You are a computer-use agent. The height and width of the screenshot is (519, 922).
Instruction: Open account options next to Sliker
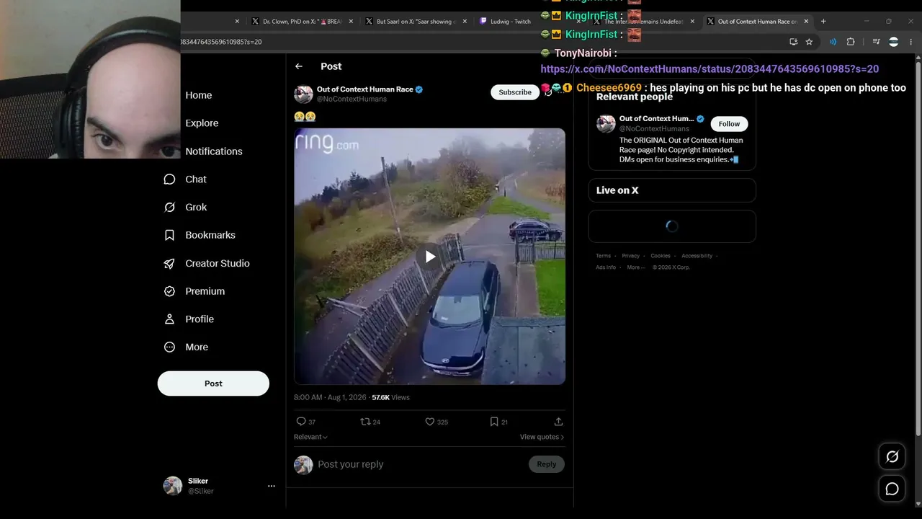click(x=272, y=486)
